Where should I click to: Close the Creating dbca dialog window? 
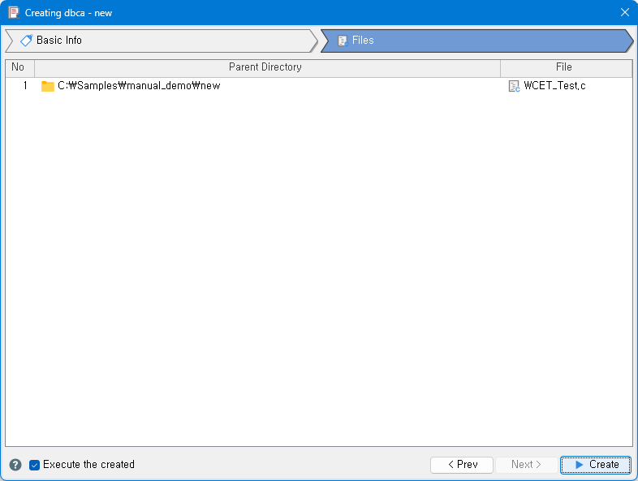click(624, 13)
